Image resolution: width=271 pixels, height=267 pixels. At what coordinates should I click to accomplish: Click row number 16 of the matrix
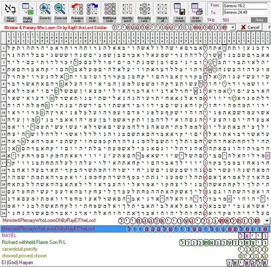[x=3, y=156]
